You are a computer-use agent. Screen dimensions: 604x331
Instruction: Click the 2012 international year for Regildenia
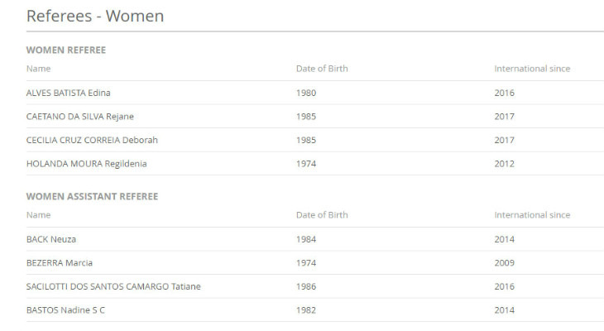[505, 164]
